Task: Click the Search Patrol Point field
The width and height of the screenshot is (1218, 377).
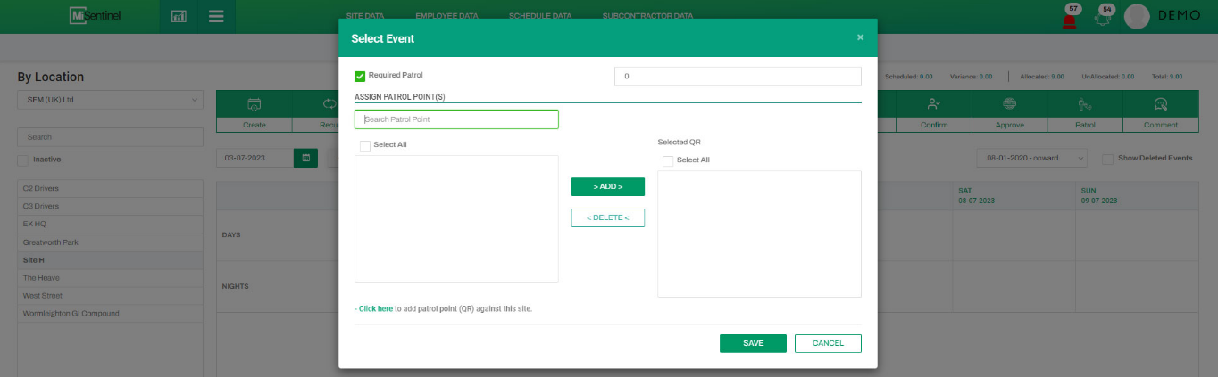Action: pyautogui.click(x=455, y=119)
